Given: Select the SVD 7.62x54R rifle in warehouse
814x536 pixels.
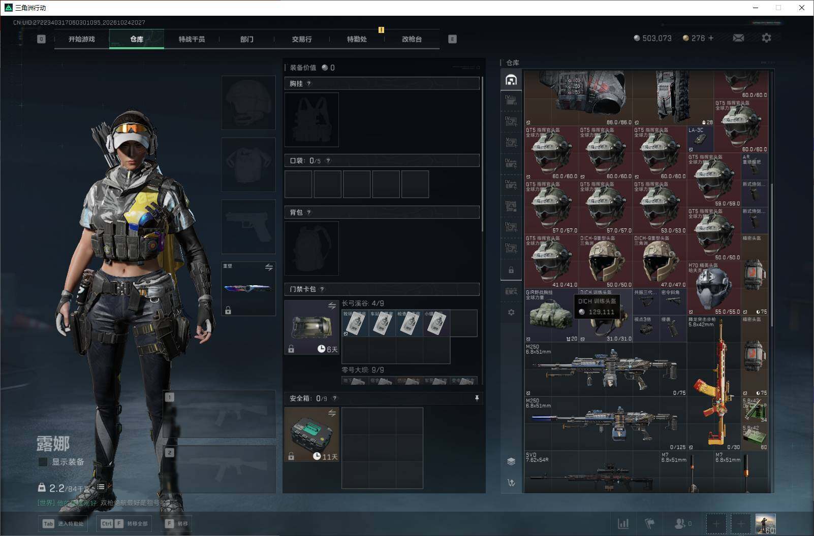Looking at the screenshot, I should tap(592, 472).
